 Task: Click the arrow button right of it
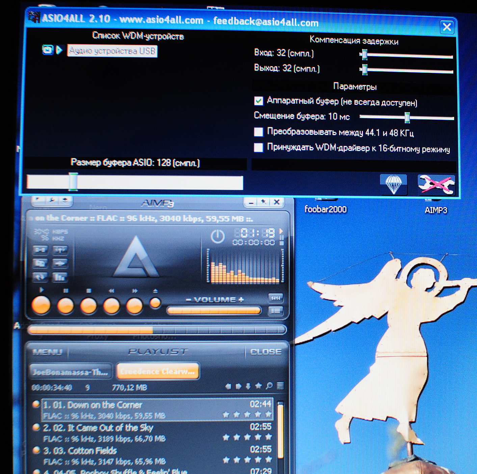[x=60, y=263]
